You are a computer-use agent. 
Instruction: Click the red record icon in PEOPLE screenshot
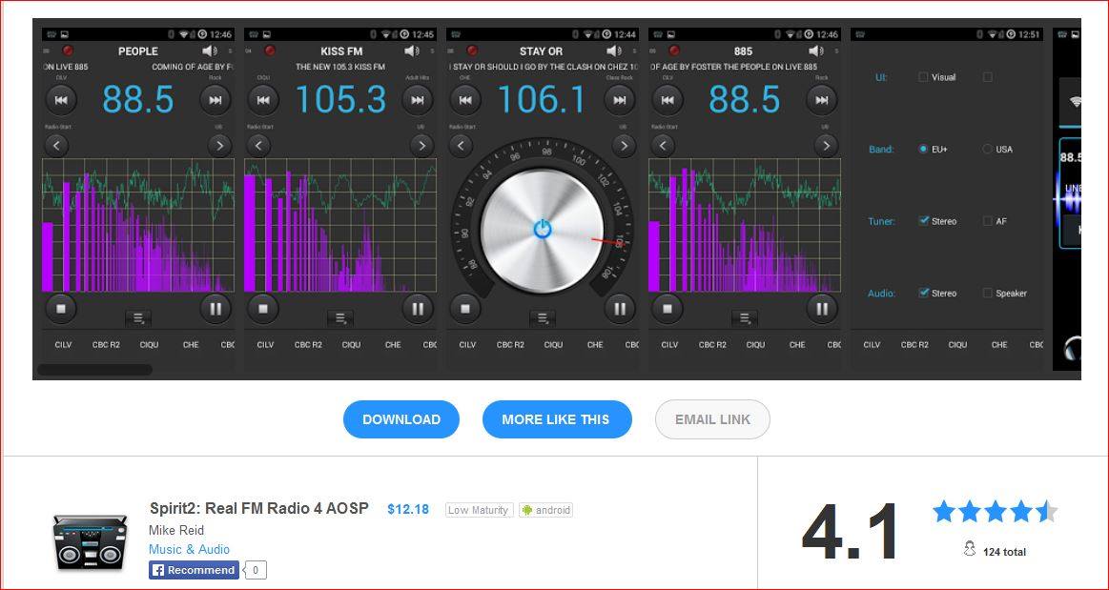(68, 51)
